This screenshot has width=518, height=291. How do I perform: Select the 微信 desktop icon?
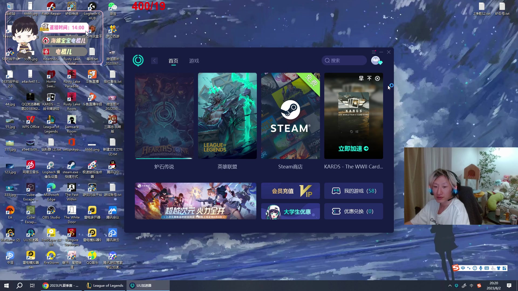point(113,9)
